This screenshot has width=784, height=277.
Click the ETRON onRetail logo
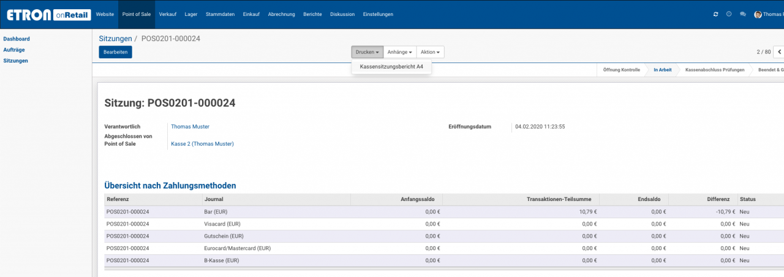point(48,14)
